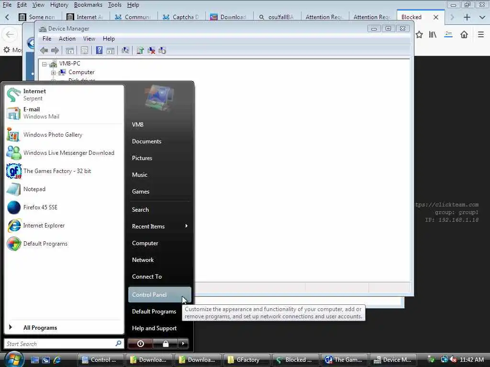The height and width of the screenshot is (367, 490).
Task: Click Device Manager Forward arrow
Action: point(55,50)
